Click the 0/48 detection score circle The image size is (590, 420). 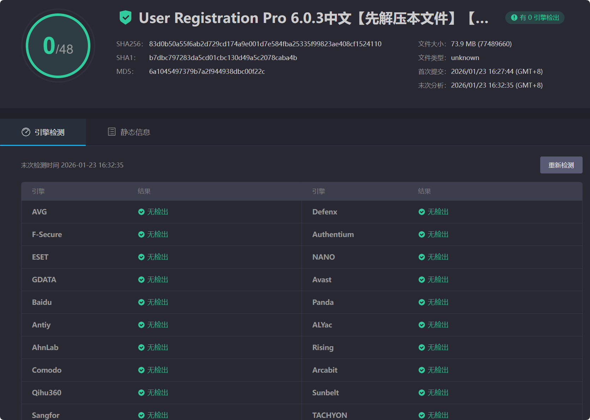[x=58, y=46]
